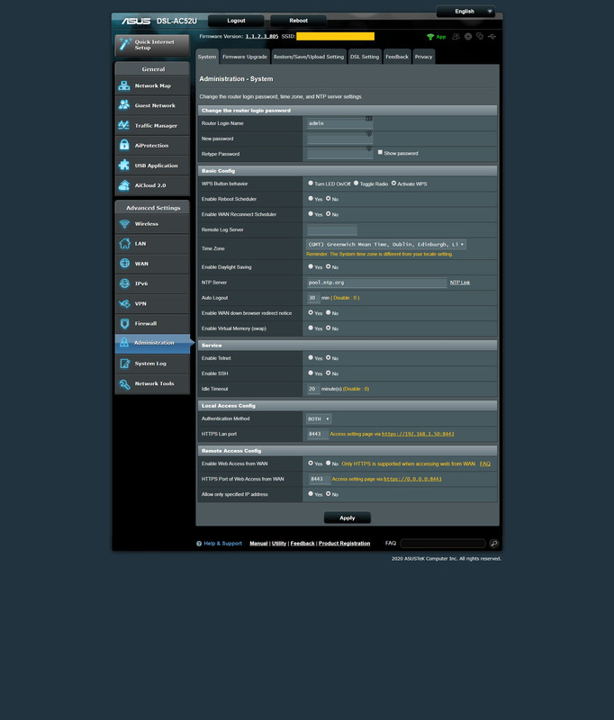Open the Utility footer link
Screen dimensions: 614x720
(279, 544)
